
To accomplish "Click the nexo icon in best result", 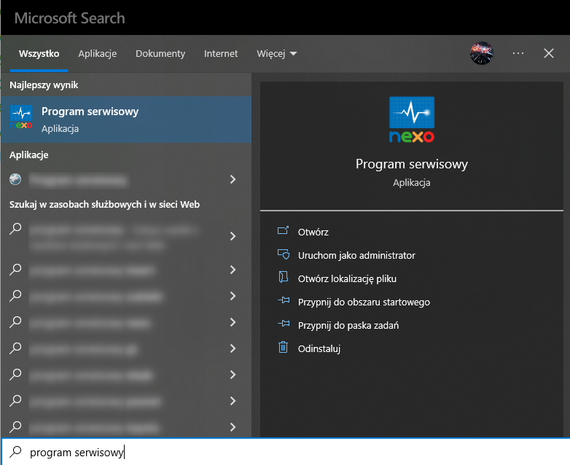I will point(22,117).
